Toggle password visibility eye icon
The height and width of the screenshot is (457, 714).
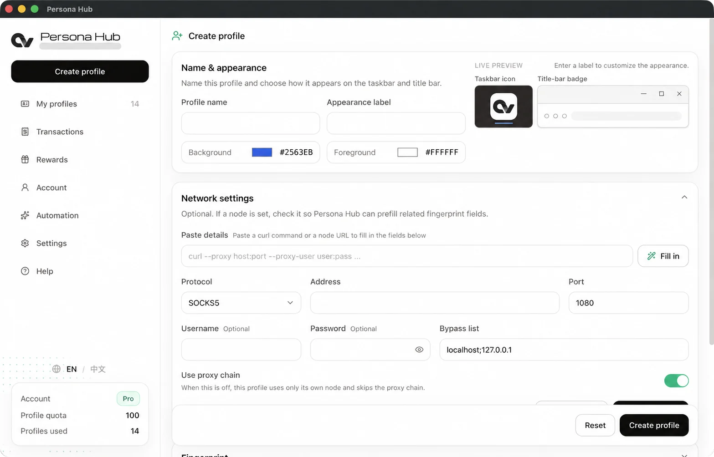click(419, 350)
